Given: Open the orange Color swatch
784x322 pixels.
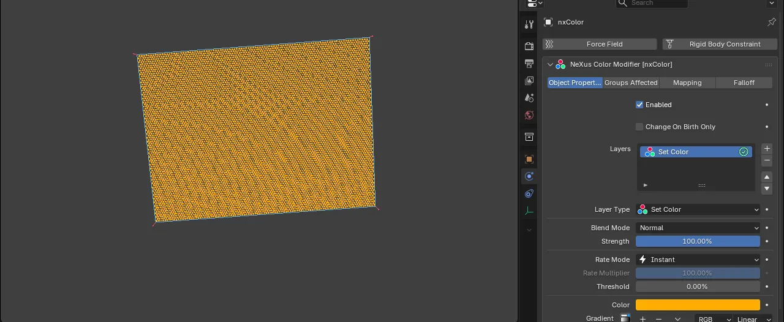Looking at the screenshot, I should coord(698,305).
